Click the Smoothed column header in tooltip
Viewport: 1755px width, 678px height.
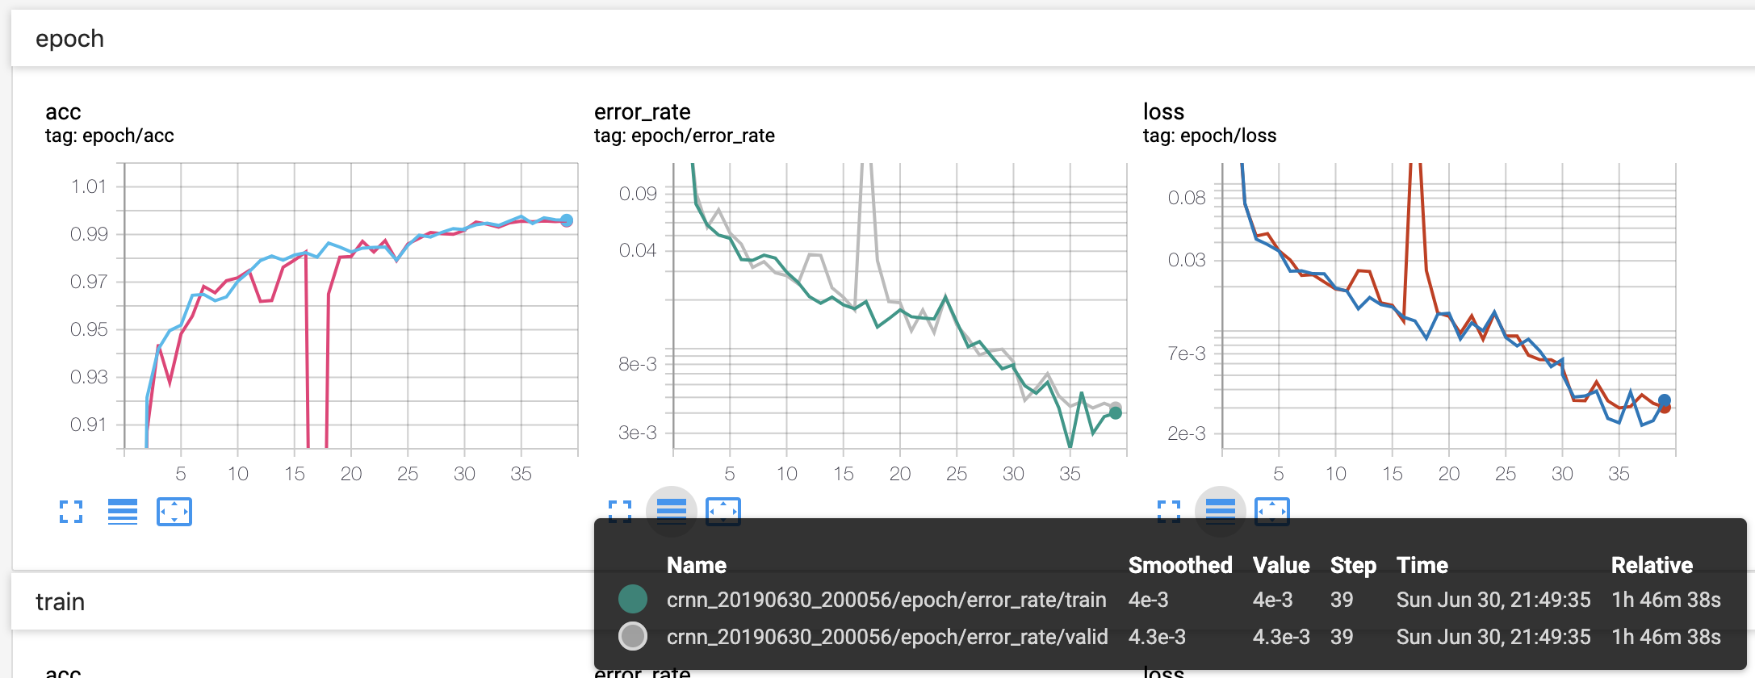click(x=1179, y=565)
